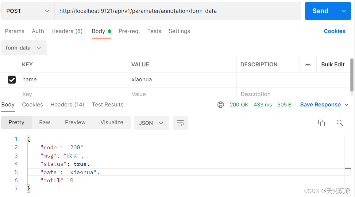The width and height of the screenshot is (355, 197).
Task: Switch to the Params tab
Action: tap(14, 31)
